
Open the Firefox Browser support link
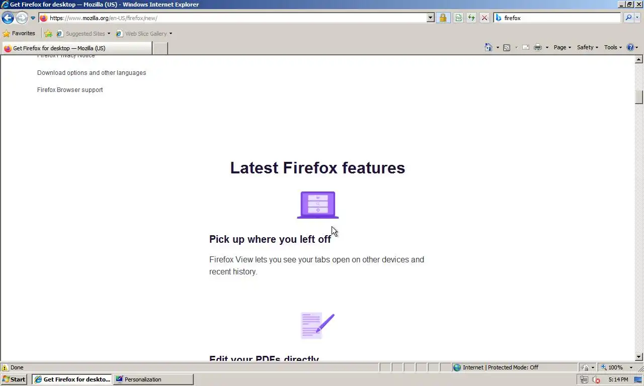(70, 90)
